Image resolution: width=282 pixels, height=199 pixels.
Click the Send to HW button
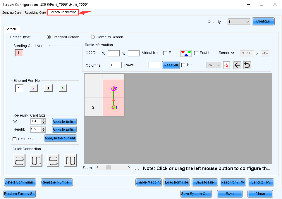coord(261,182)
